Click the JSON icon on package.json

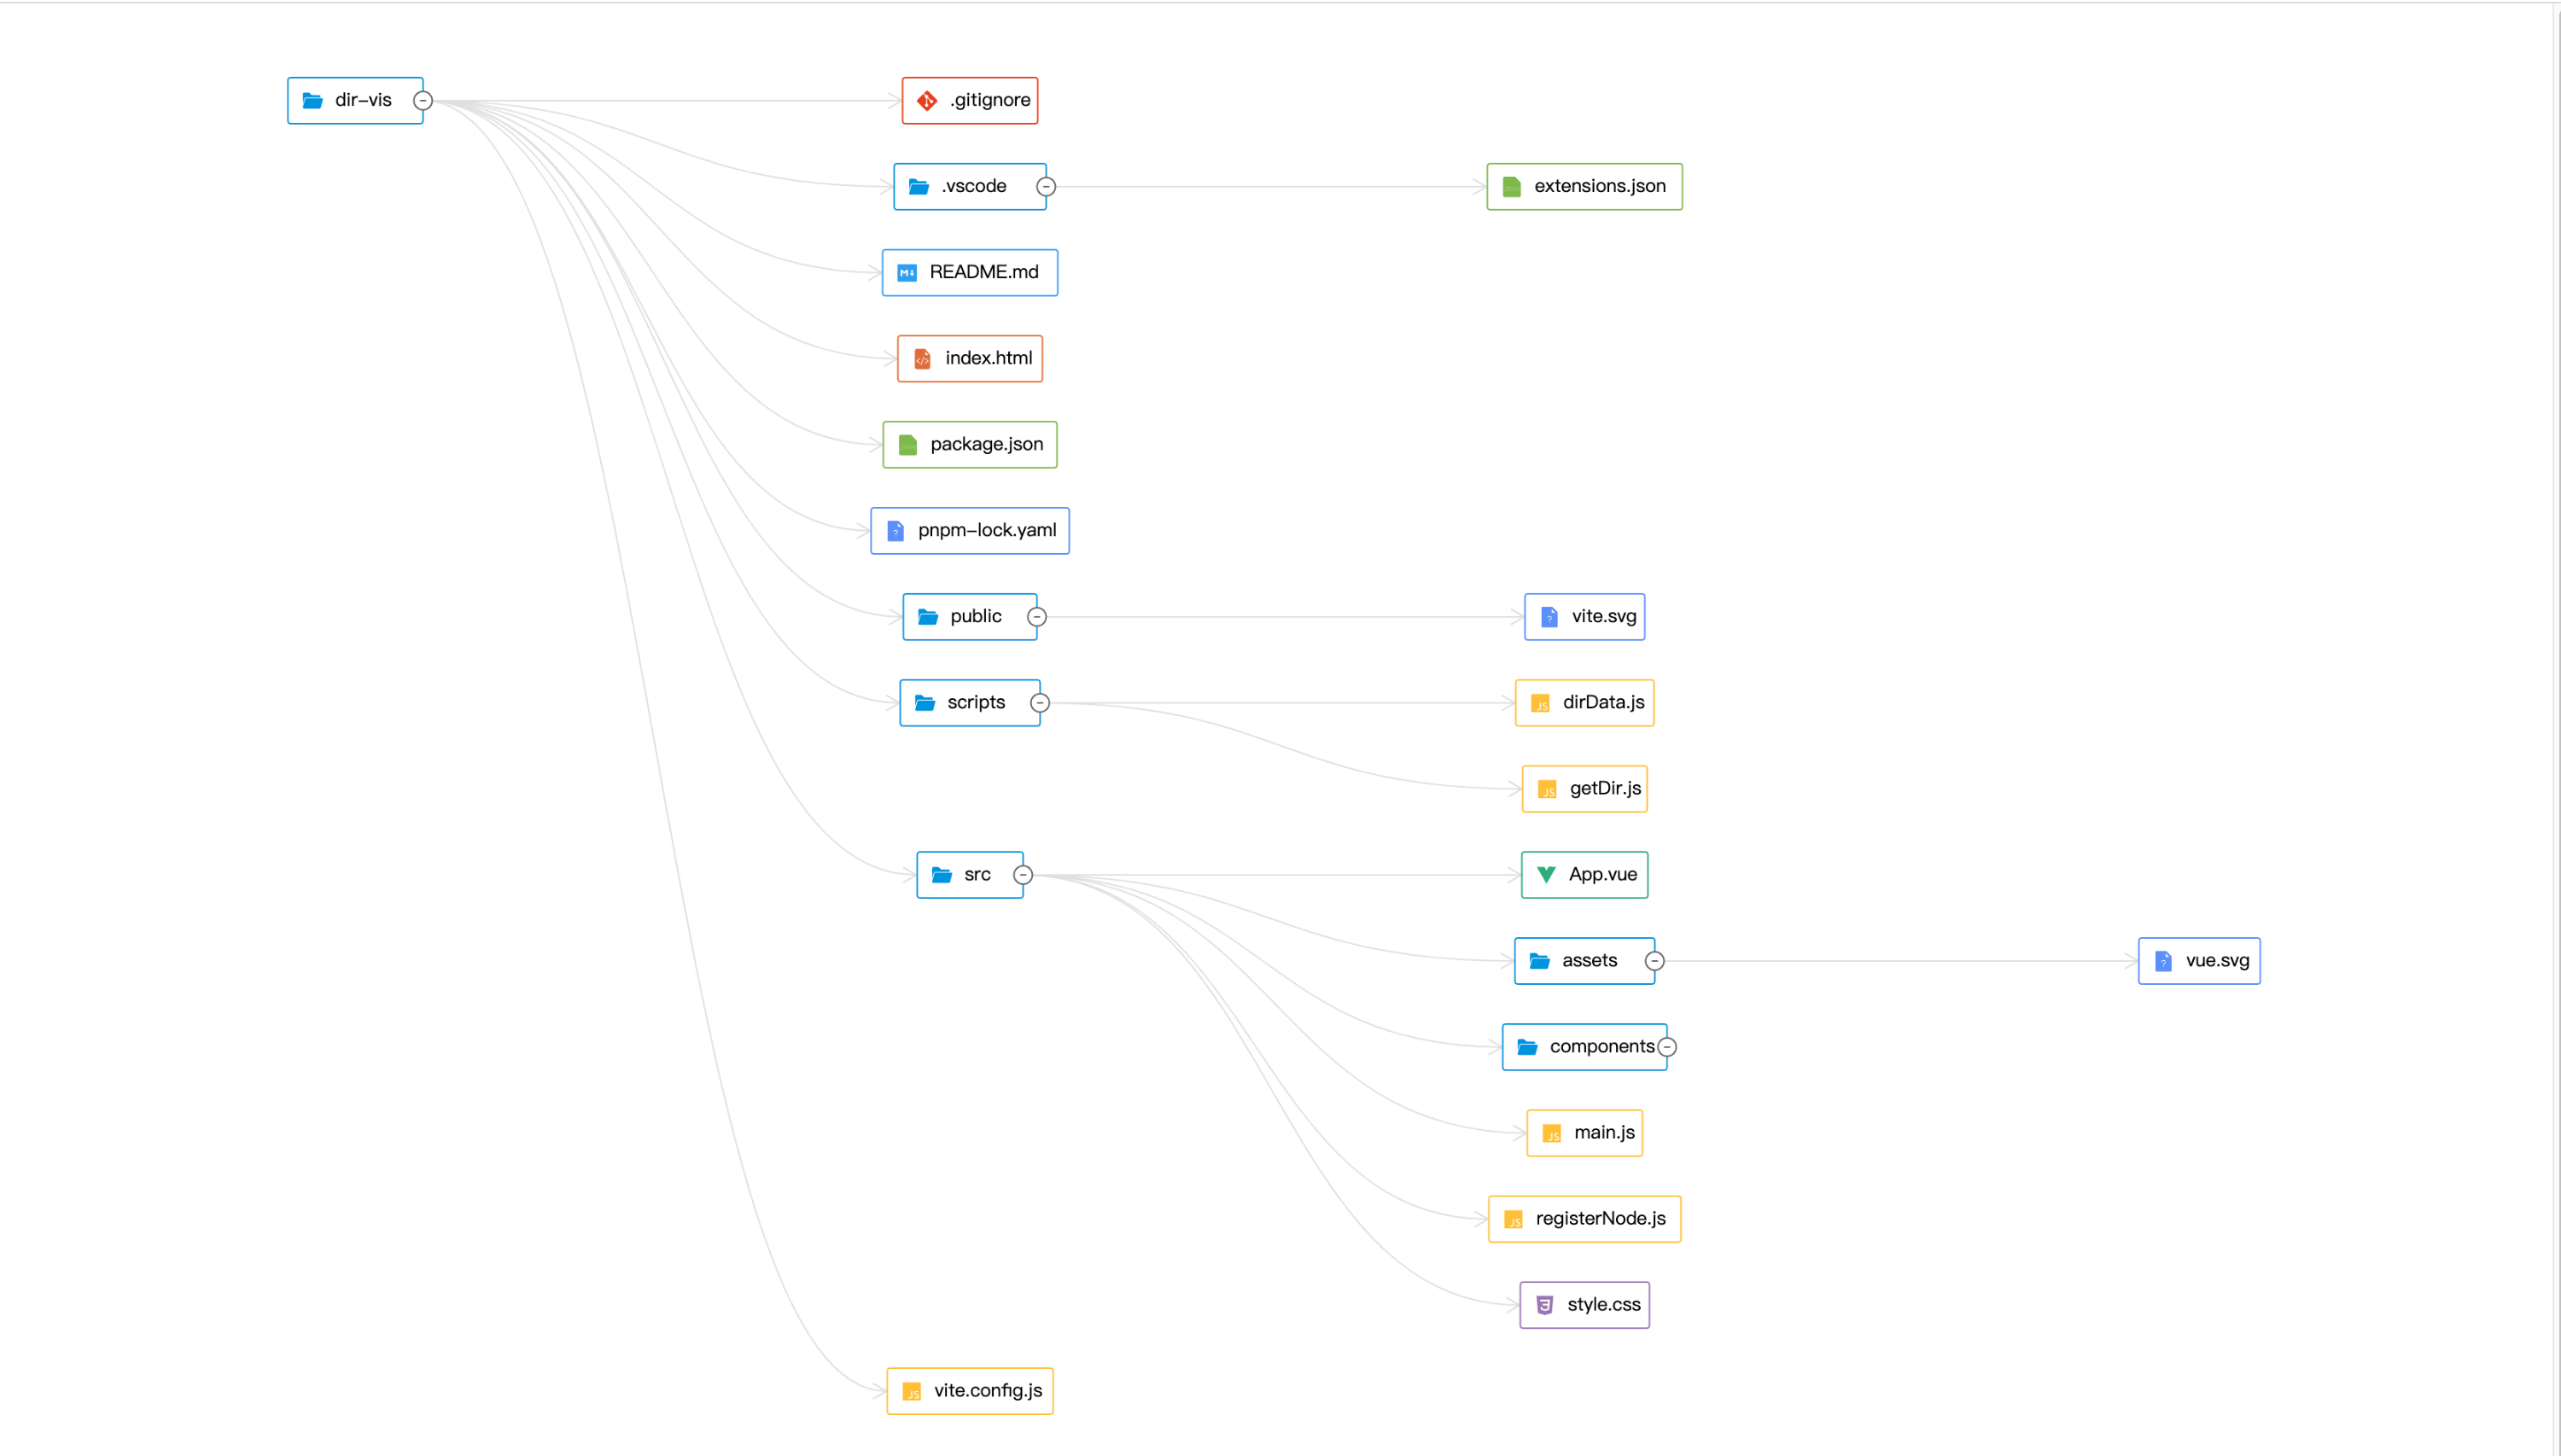(x=908, y=445)
